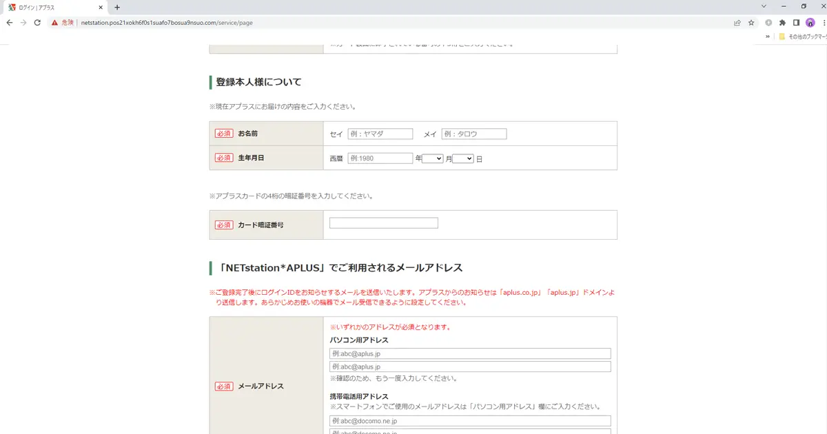Click the red 危険 warning icon

[55, 22]
